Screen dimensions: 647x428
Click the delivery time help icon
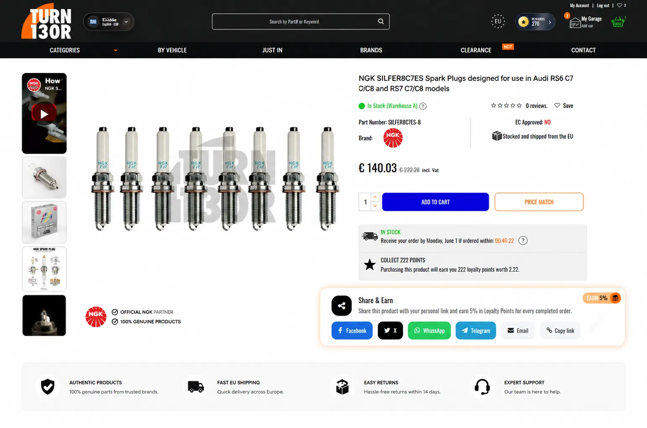[x=523, y=241]
